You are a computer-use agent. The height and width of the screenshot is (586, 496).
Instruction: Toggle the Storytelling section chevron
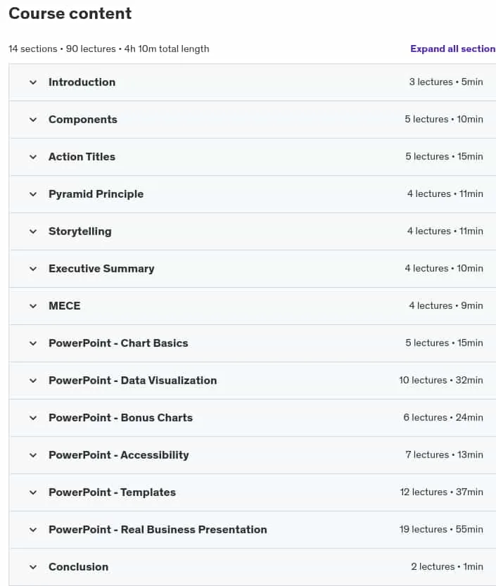point(33,231)
